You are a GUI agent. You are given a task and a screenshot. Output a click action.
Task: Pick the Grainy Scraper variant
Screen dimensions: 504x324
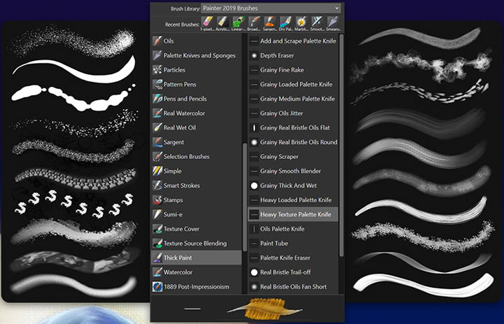[x=293, y=157]
